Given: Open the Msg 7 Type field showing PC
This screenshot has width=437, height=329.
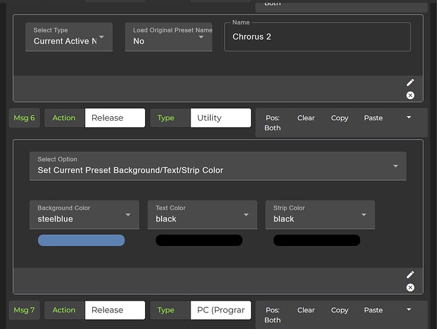Looking at the screenshot, I should point(221,310).
